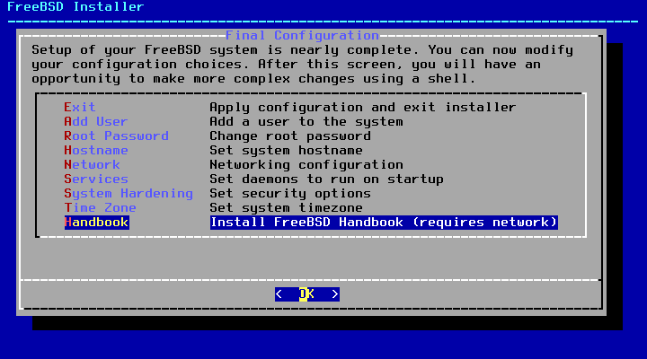Click the Final Configuration dialog title
The image size is (647, 359).
click(x=302, y=35)
